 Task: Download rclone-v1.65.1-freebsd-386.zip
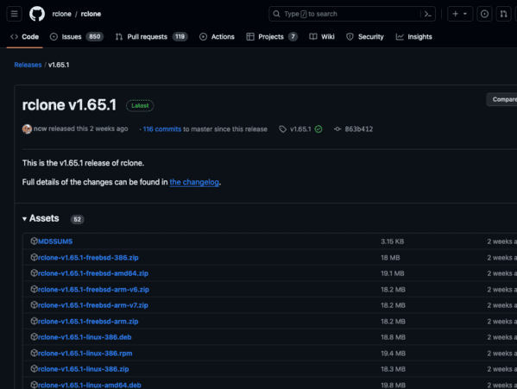click(x=88, y=258)
